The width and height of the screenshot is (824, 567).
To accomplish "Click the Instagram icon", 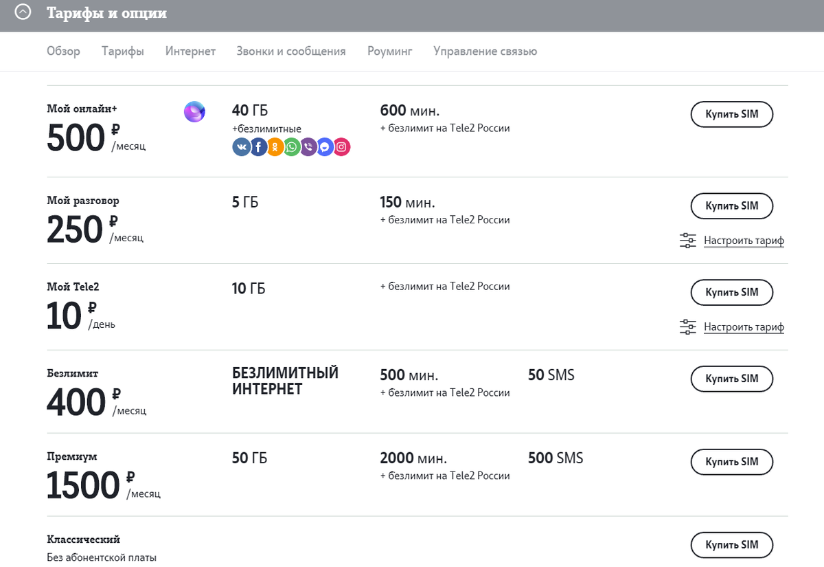I will pos(341,146).
